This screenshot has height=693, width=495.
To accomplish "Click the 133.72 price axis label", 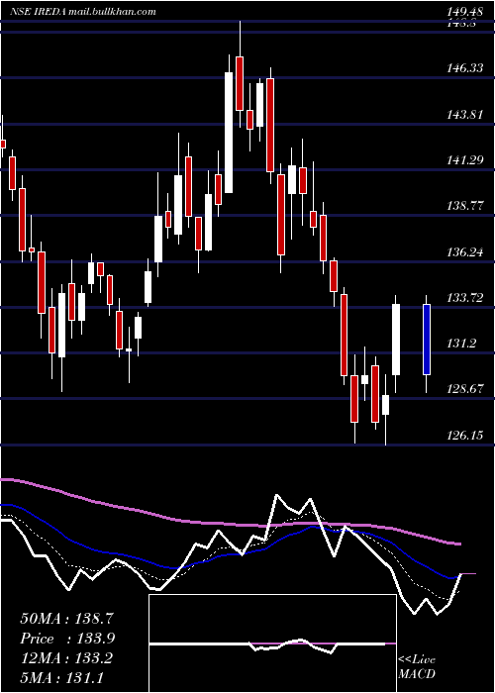I will coord(464,297).
